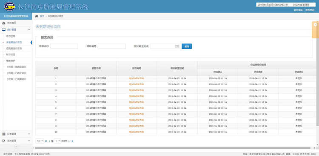This screenshot has width=319, height=156.
Task: Click the system logo in the header
Action: 9,6
